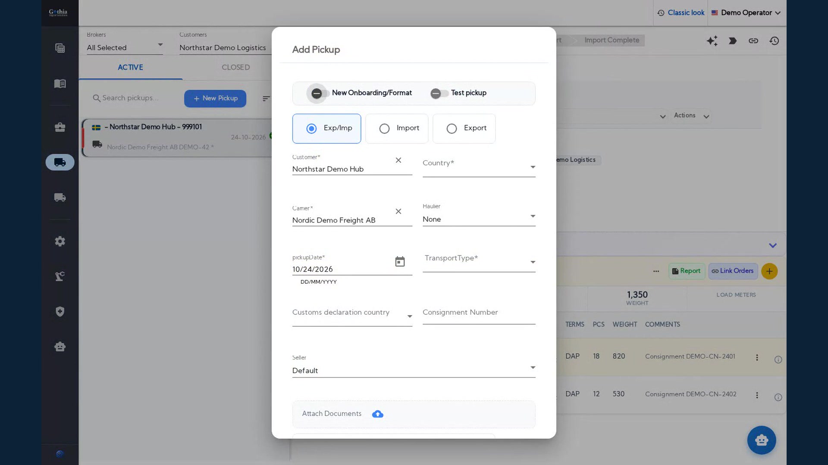
Task: Clear the Customer field value
Action: (x=398, y=160)
